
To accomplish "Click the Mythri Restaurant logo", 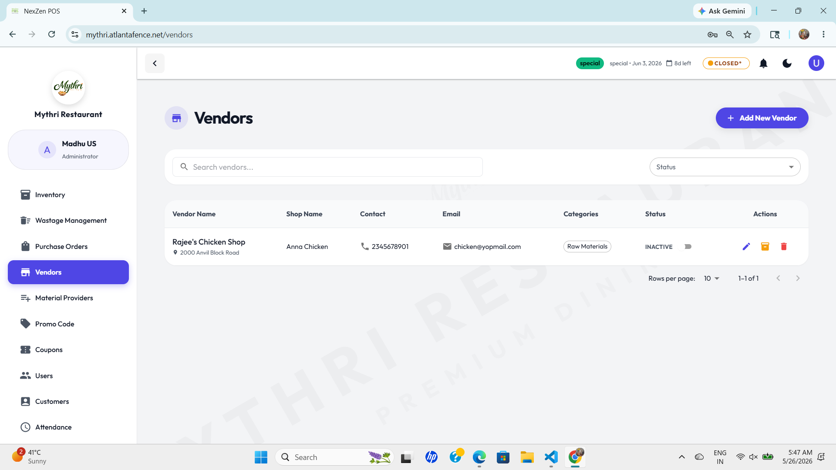I will pyautogui.click(x=68, y=87).
